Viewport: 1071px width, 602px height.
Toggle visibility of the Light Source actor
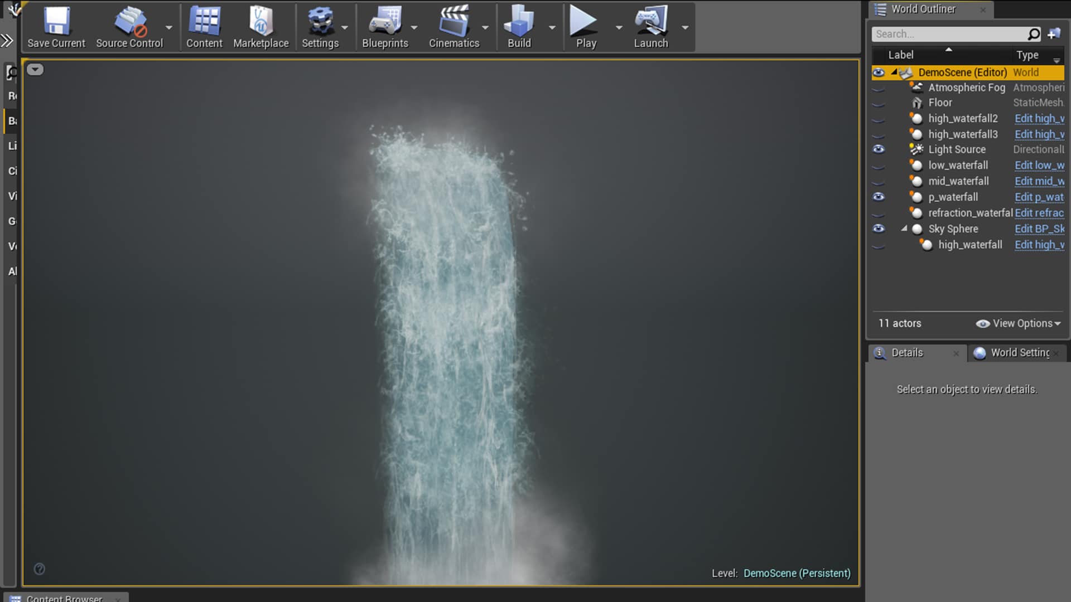click(879, 149)
